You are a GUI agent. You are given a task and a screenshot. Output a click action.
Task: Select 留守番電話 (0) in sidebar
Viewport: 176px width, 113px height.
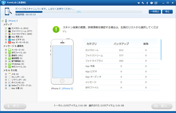(18, 61)
